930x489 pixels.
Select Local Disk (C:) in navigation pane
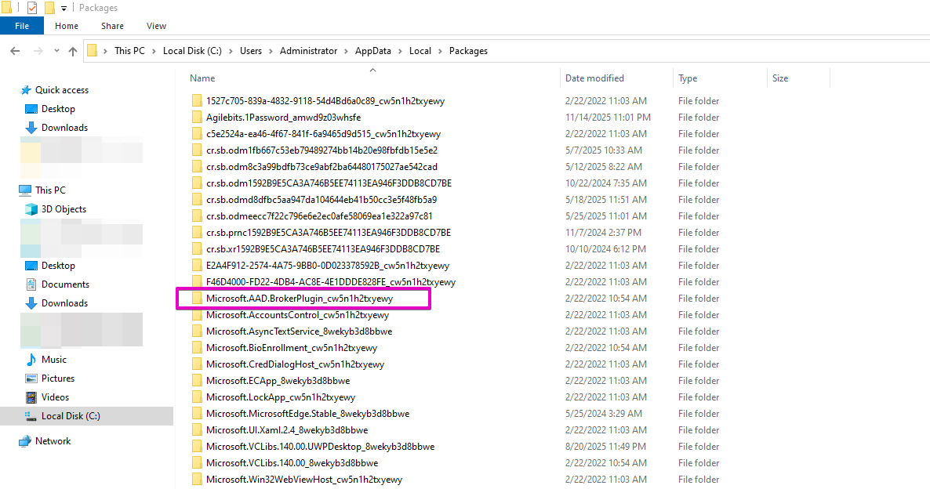[x=71, y=416]
